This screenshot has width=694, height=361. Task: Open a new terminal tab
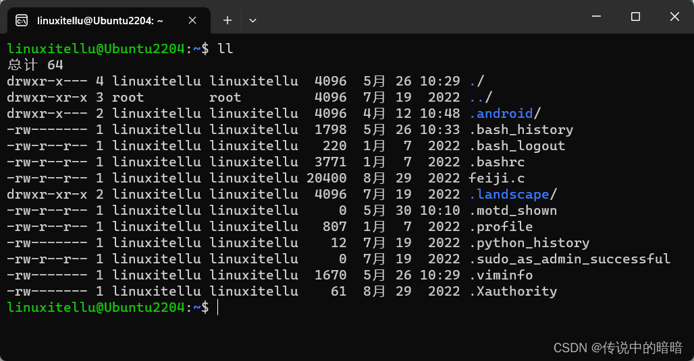click(x=227, y=20)
